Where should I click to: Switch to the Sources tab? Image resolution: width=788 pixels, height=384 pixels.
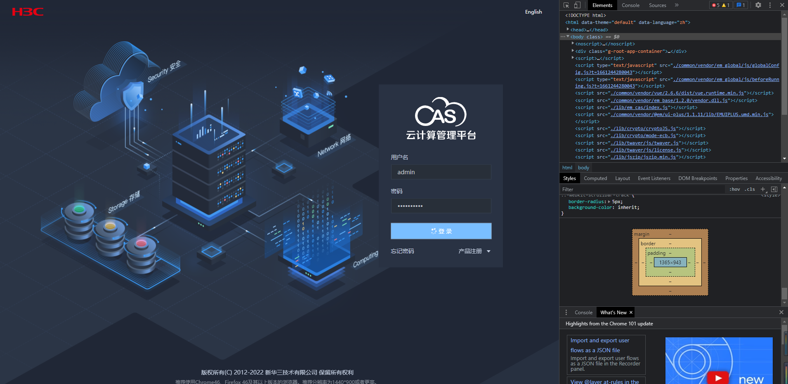(x=658, y=5)
